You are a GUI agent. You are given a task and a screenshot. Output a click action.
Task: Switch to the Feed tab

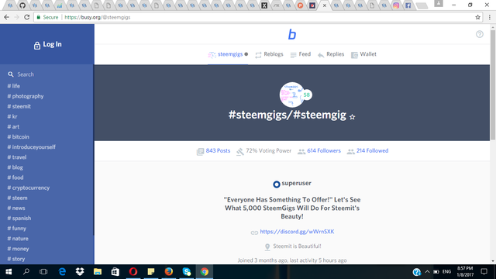point(301,54)
